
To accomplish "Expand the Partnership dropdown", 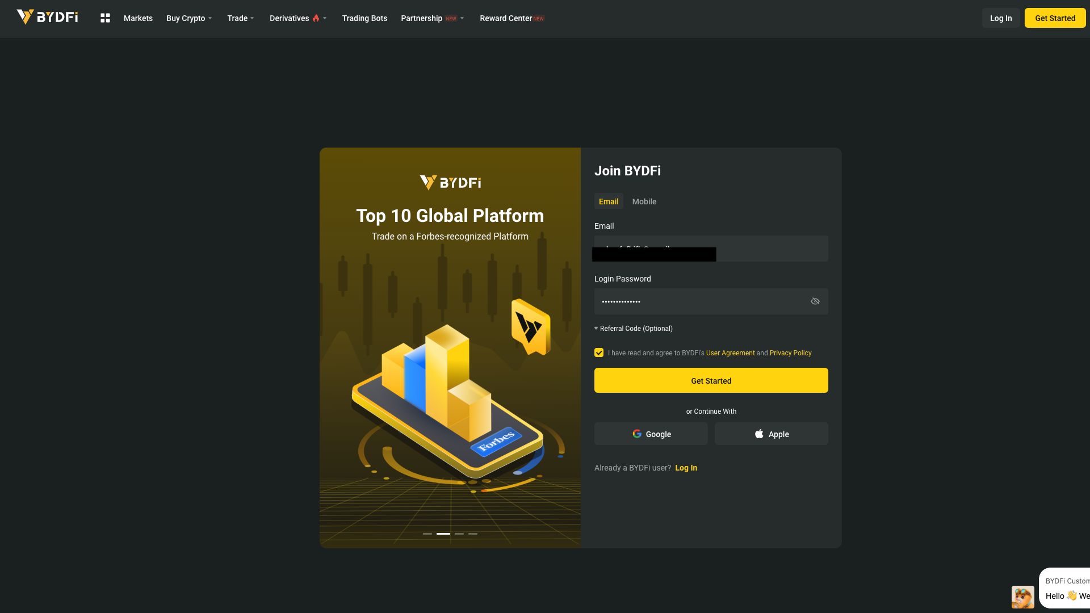I will click(433, 18).
